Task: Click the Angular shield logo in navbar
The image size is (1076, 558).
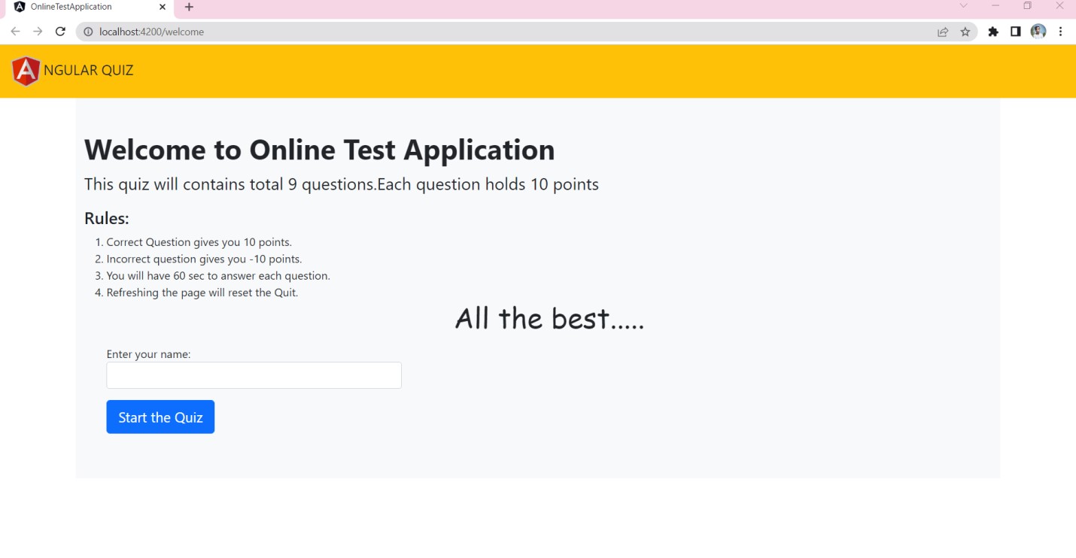Action: (x=26, y=71)
